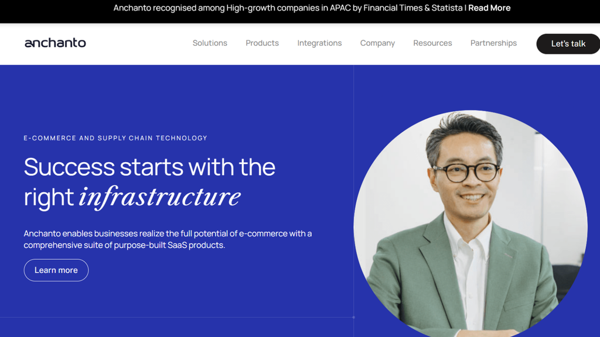The image size is (600, 337).
Task: Click the anchanto logo
Action: click(55, 43)
